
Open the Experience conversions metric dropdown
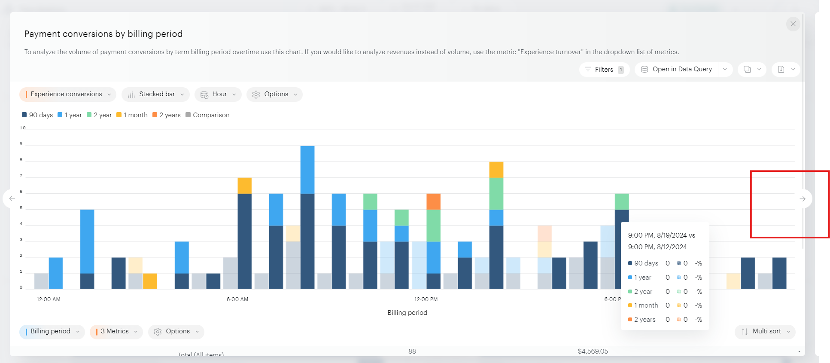tap(67, 95)
